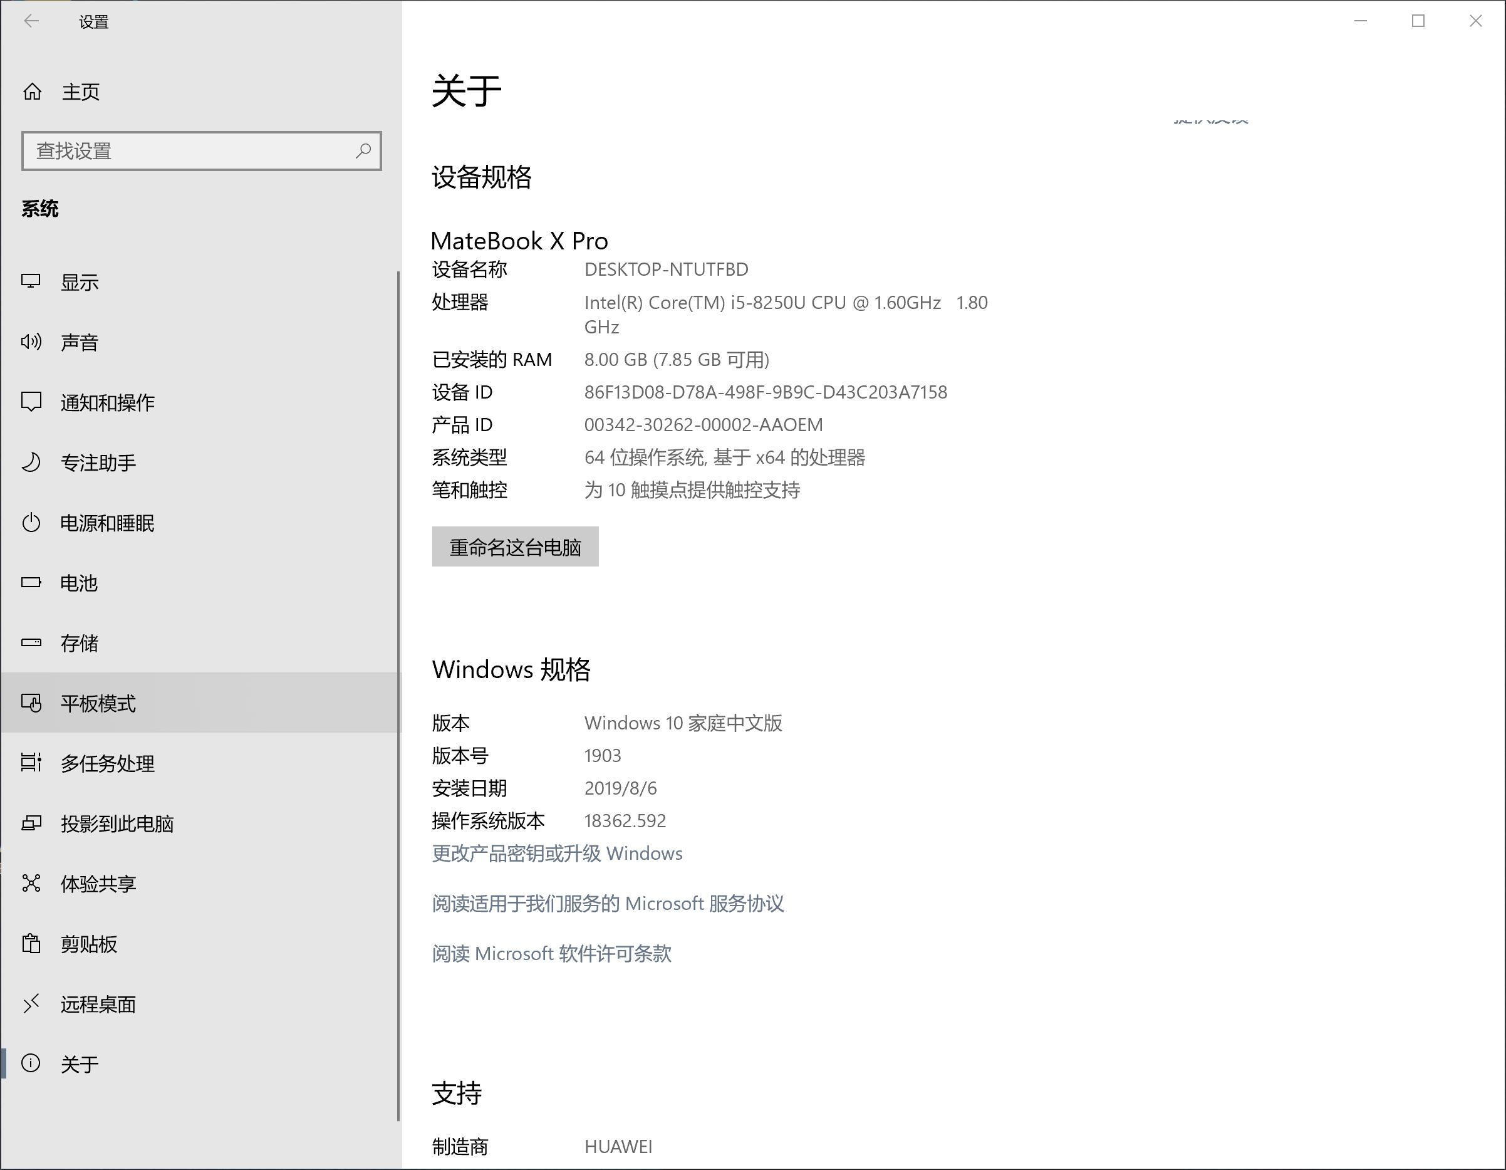Open 电源和睡眠 settings icon

pyautogui.click(x=31, y=523)
